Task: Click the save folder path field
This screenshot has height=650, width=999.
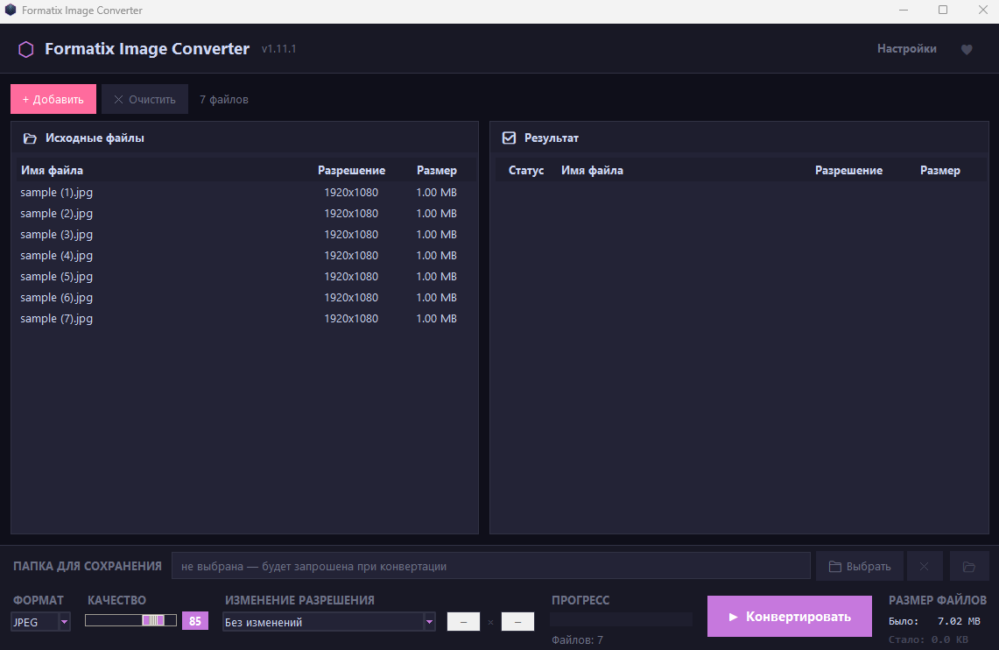Action: tap(490, 566)
